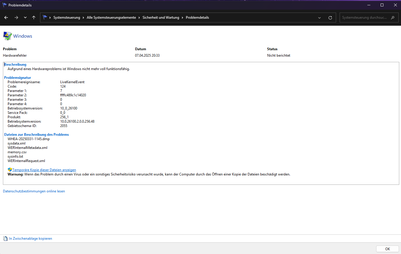Expand chevron after Sicherheit und Wartung

click(x=183, y=18)
